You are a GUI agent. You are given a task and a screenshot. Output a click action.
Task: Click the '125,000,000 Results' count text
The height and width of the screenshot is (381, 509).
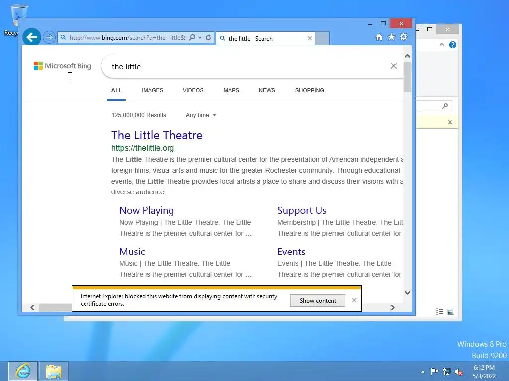click(139, 115)
